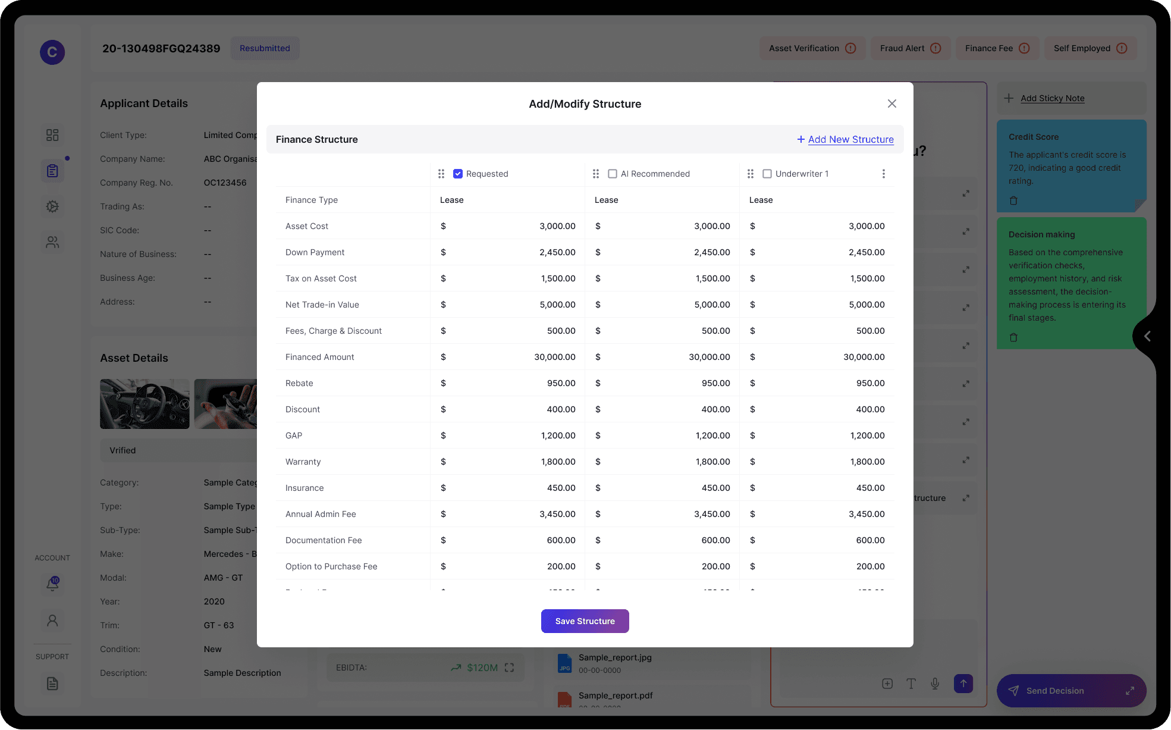Click the Save Structure button
The image size is (1171, 730).
585,621
